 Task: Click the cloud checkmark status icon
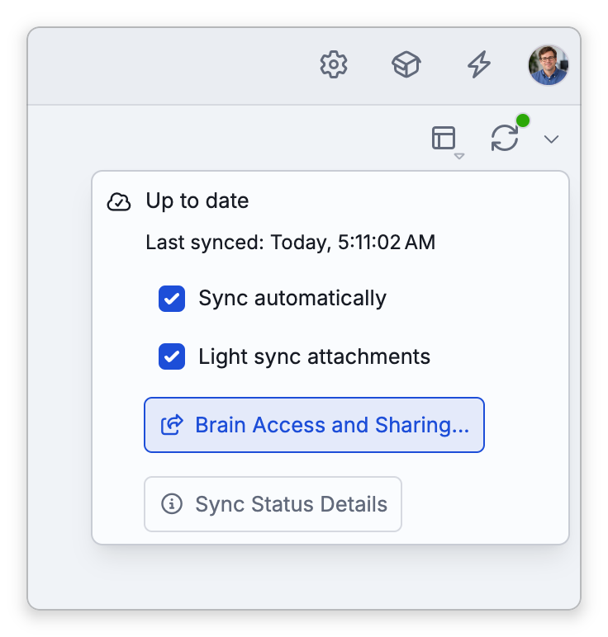[119, 201]
